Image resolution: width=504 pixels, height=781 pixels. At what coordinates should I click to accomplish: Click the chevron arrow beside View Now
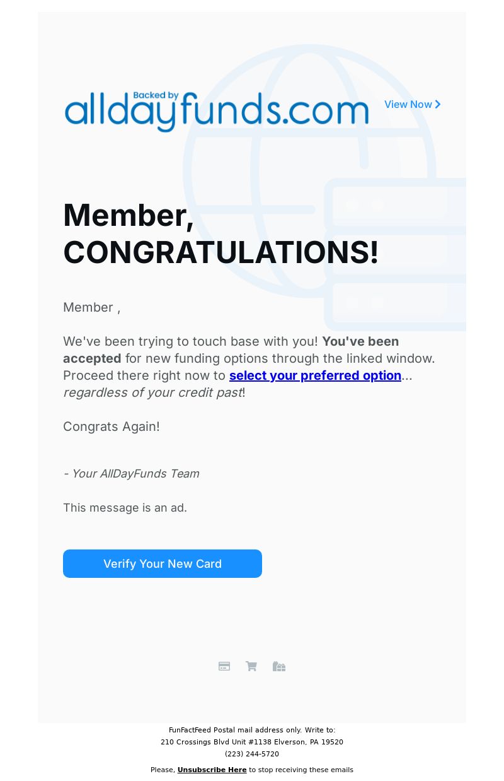[438, 104]
